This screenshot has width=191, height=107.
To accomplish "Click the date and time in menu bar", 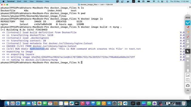I will coord(179,1).
